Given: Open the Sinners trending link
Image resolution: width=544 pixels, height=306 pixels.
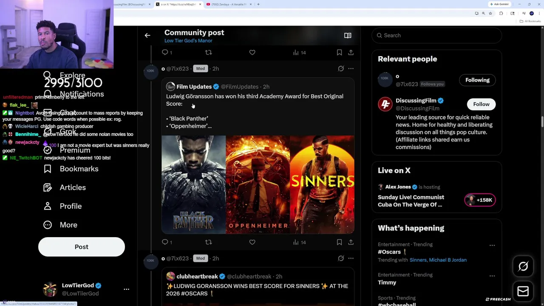Looking at the screenshot, I should coord(418,260).
